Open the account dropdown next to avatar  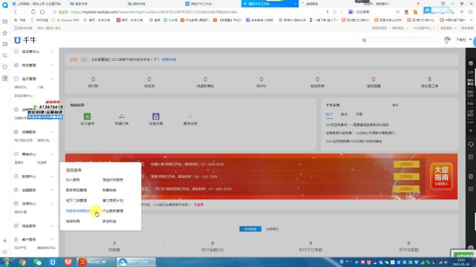tap(470, 40)
